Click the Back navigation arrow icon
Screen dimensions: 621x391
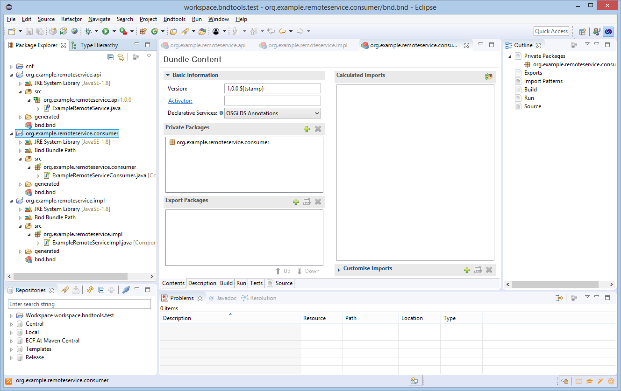pos(282,31)
